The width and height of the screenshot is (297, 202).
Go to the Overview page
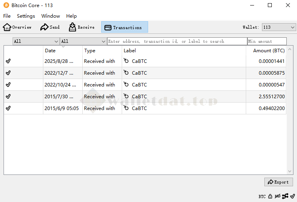coord(17,27)
